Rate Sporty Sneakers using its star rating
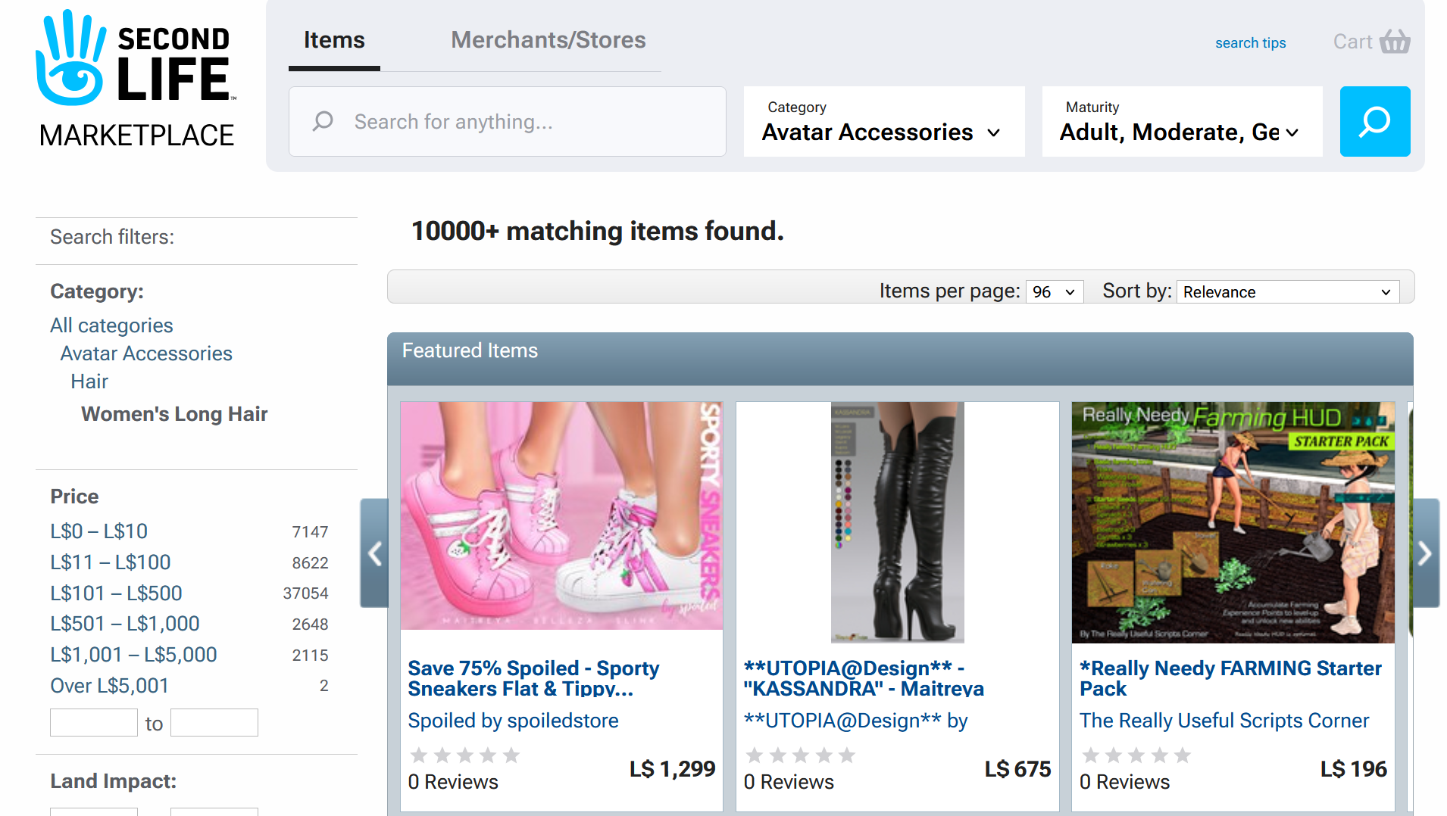The height and width of the screenshot is (816, 1447). tap(464, 755)
